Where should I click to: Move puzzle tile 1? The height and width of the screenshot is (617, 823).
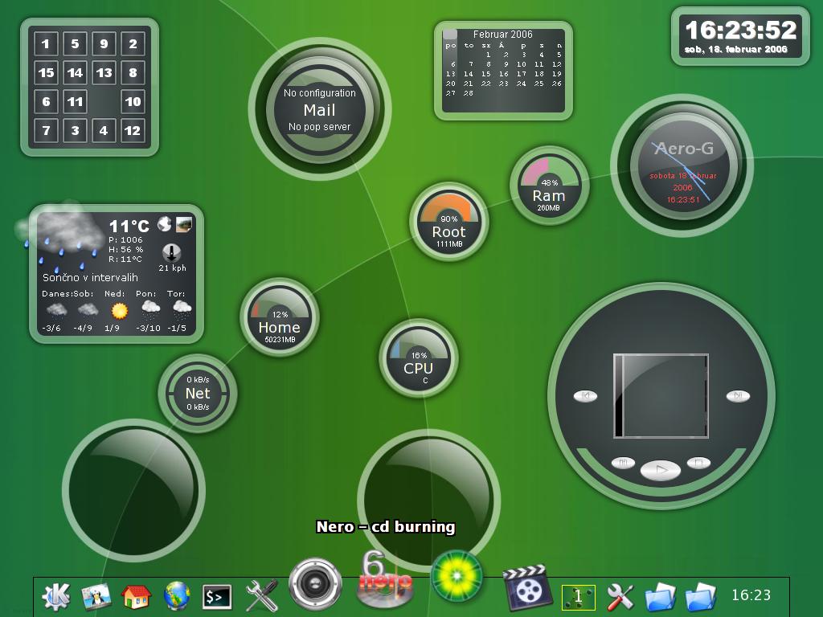[46, 43]
